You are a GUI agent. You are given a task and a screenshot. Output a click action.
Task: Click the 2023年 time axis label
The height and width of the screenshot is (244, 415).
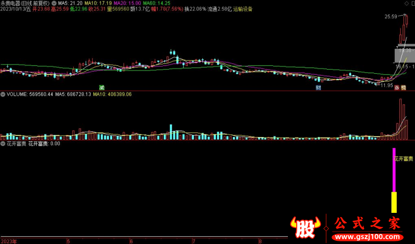pos(8,241)
